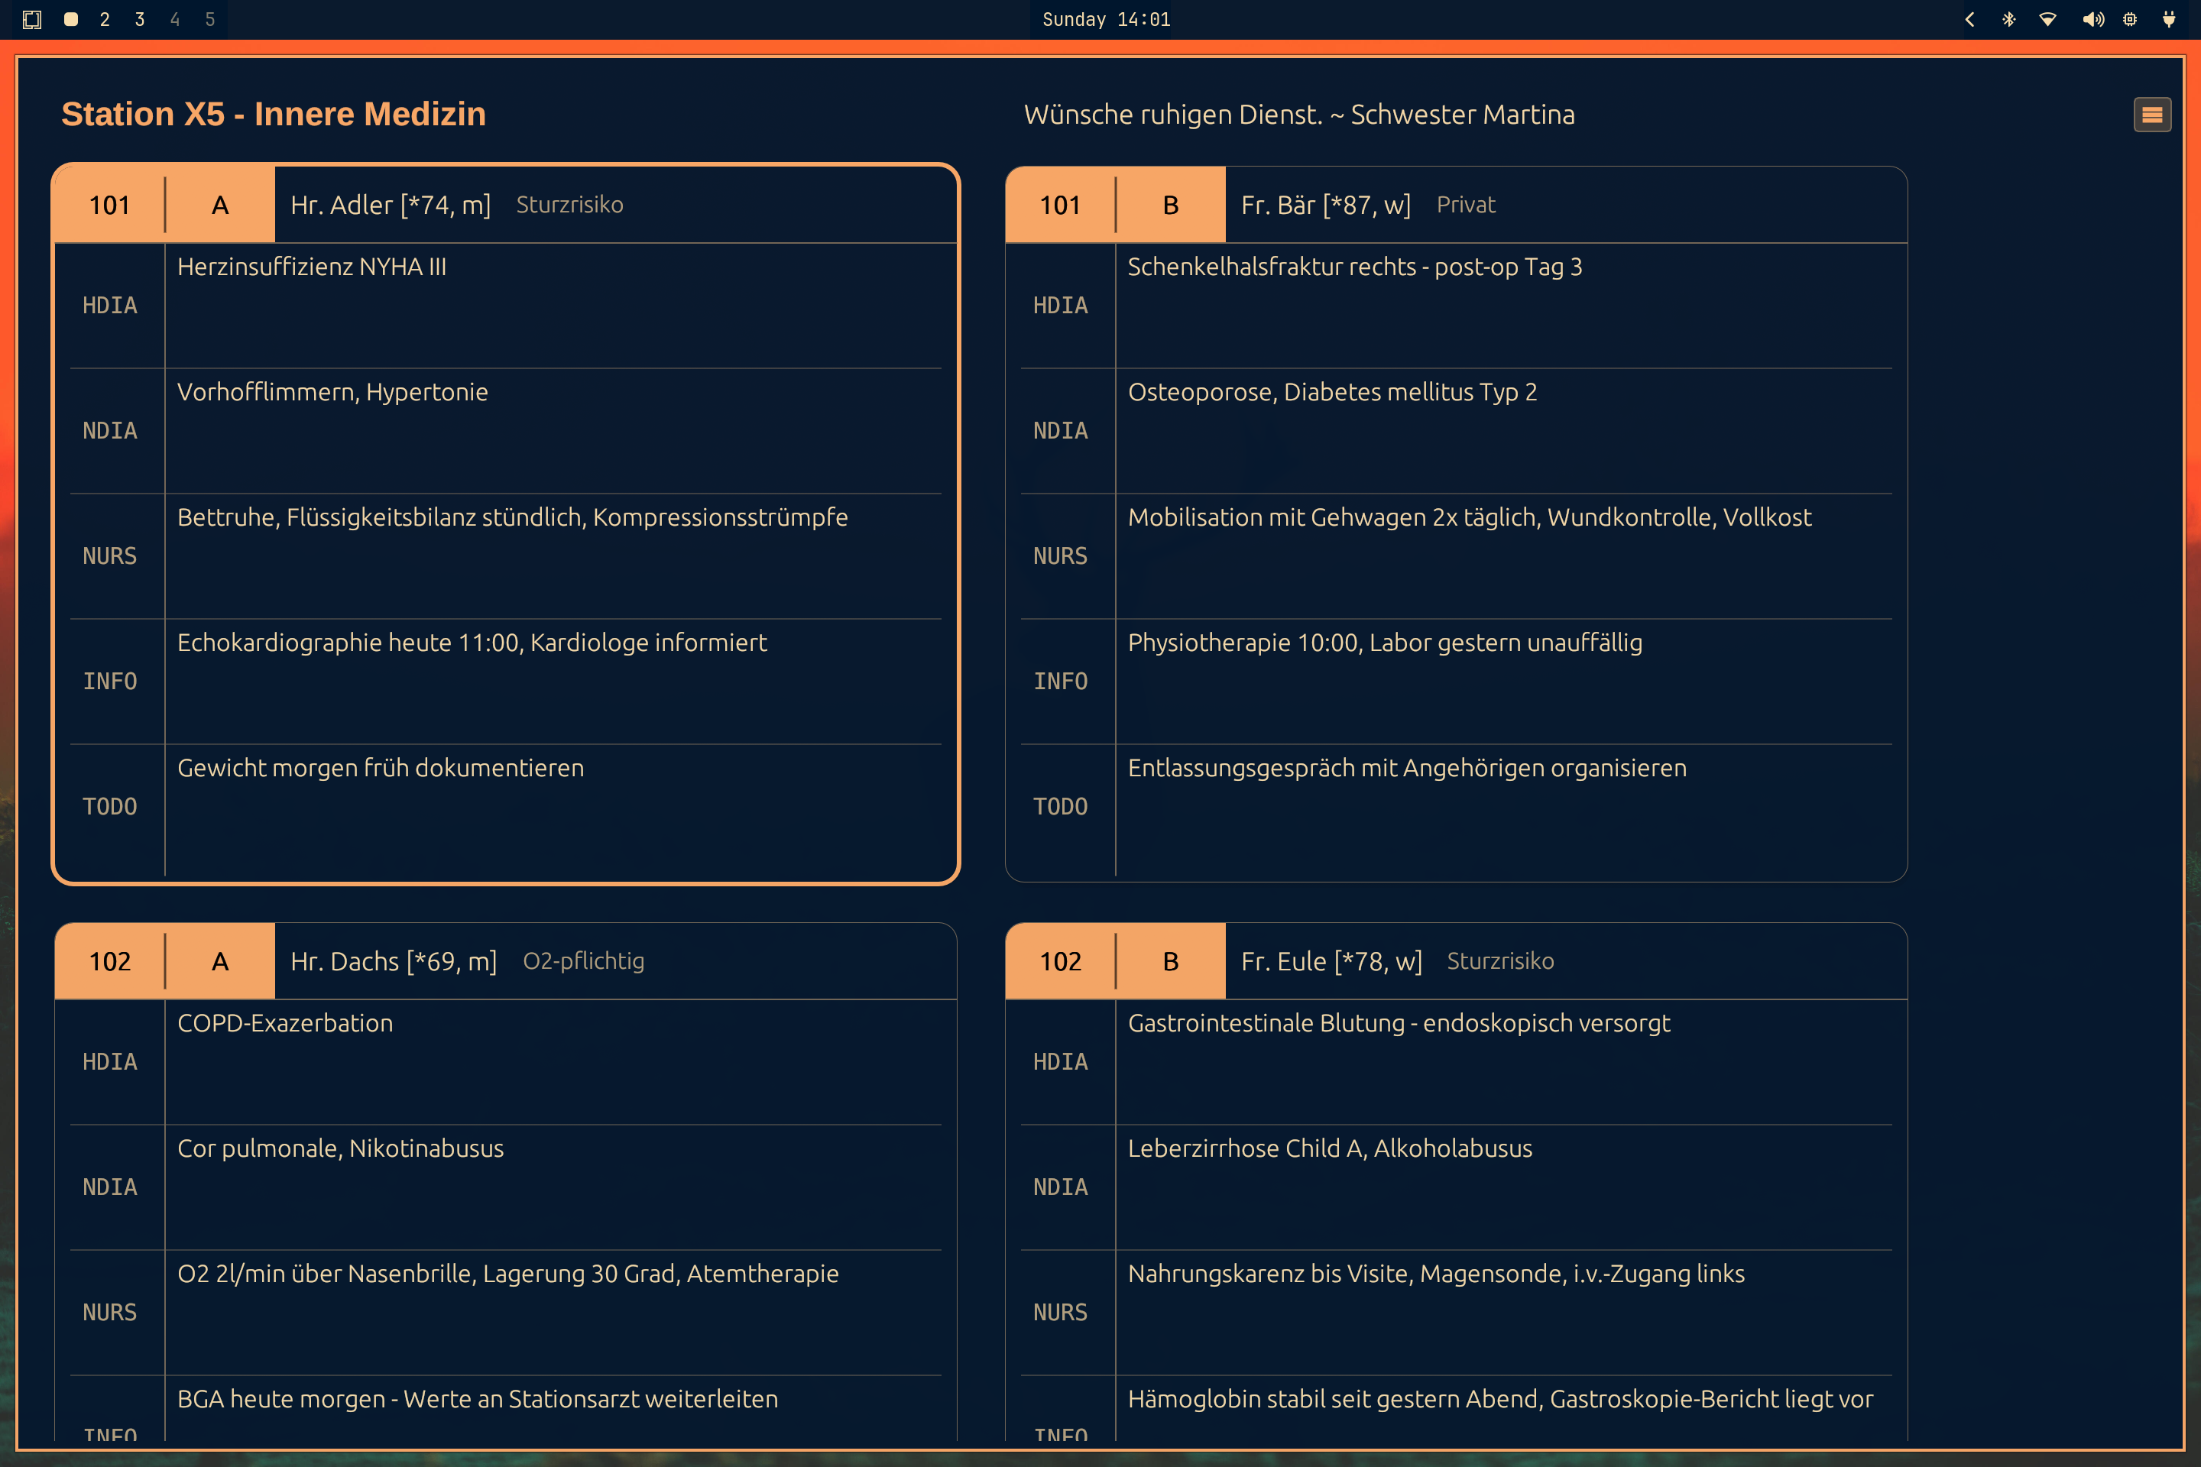Click the Sturzrisiko tag for Hr. Adler

(x=570, y=205)
